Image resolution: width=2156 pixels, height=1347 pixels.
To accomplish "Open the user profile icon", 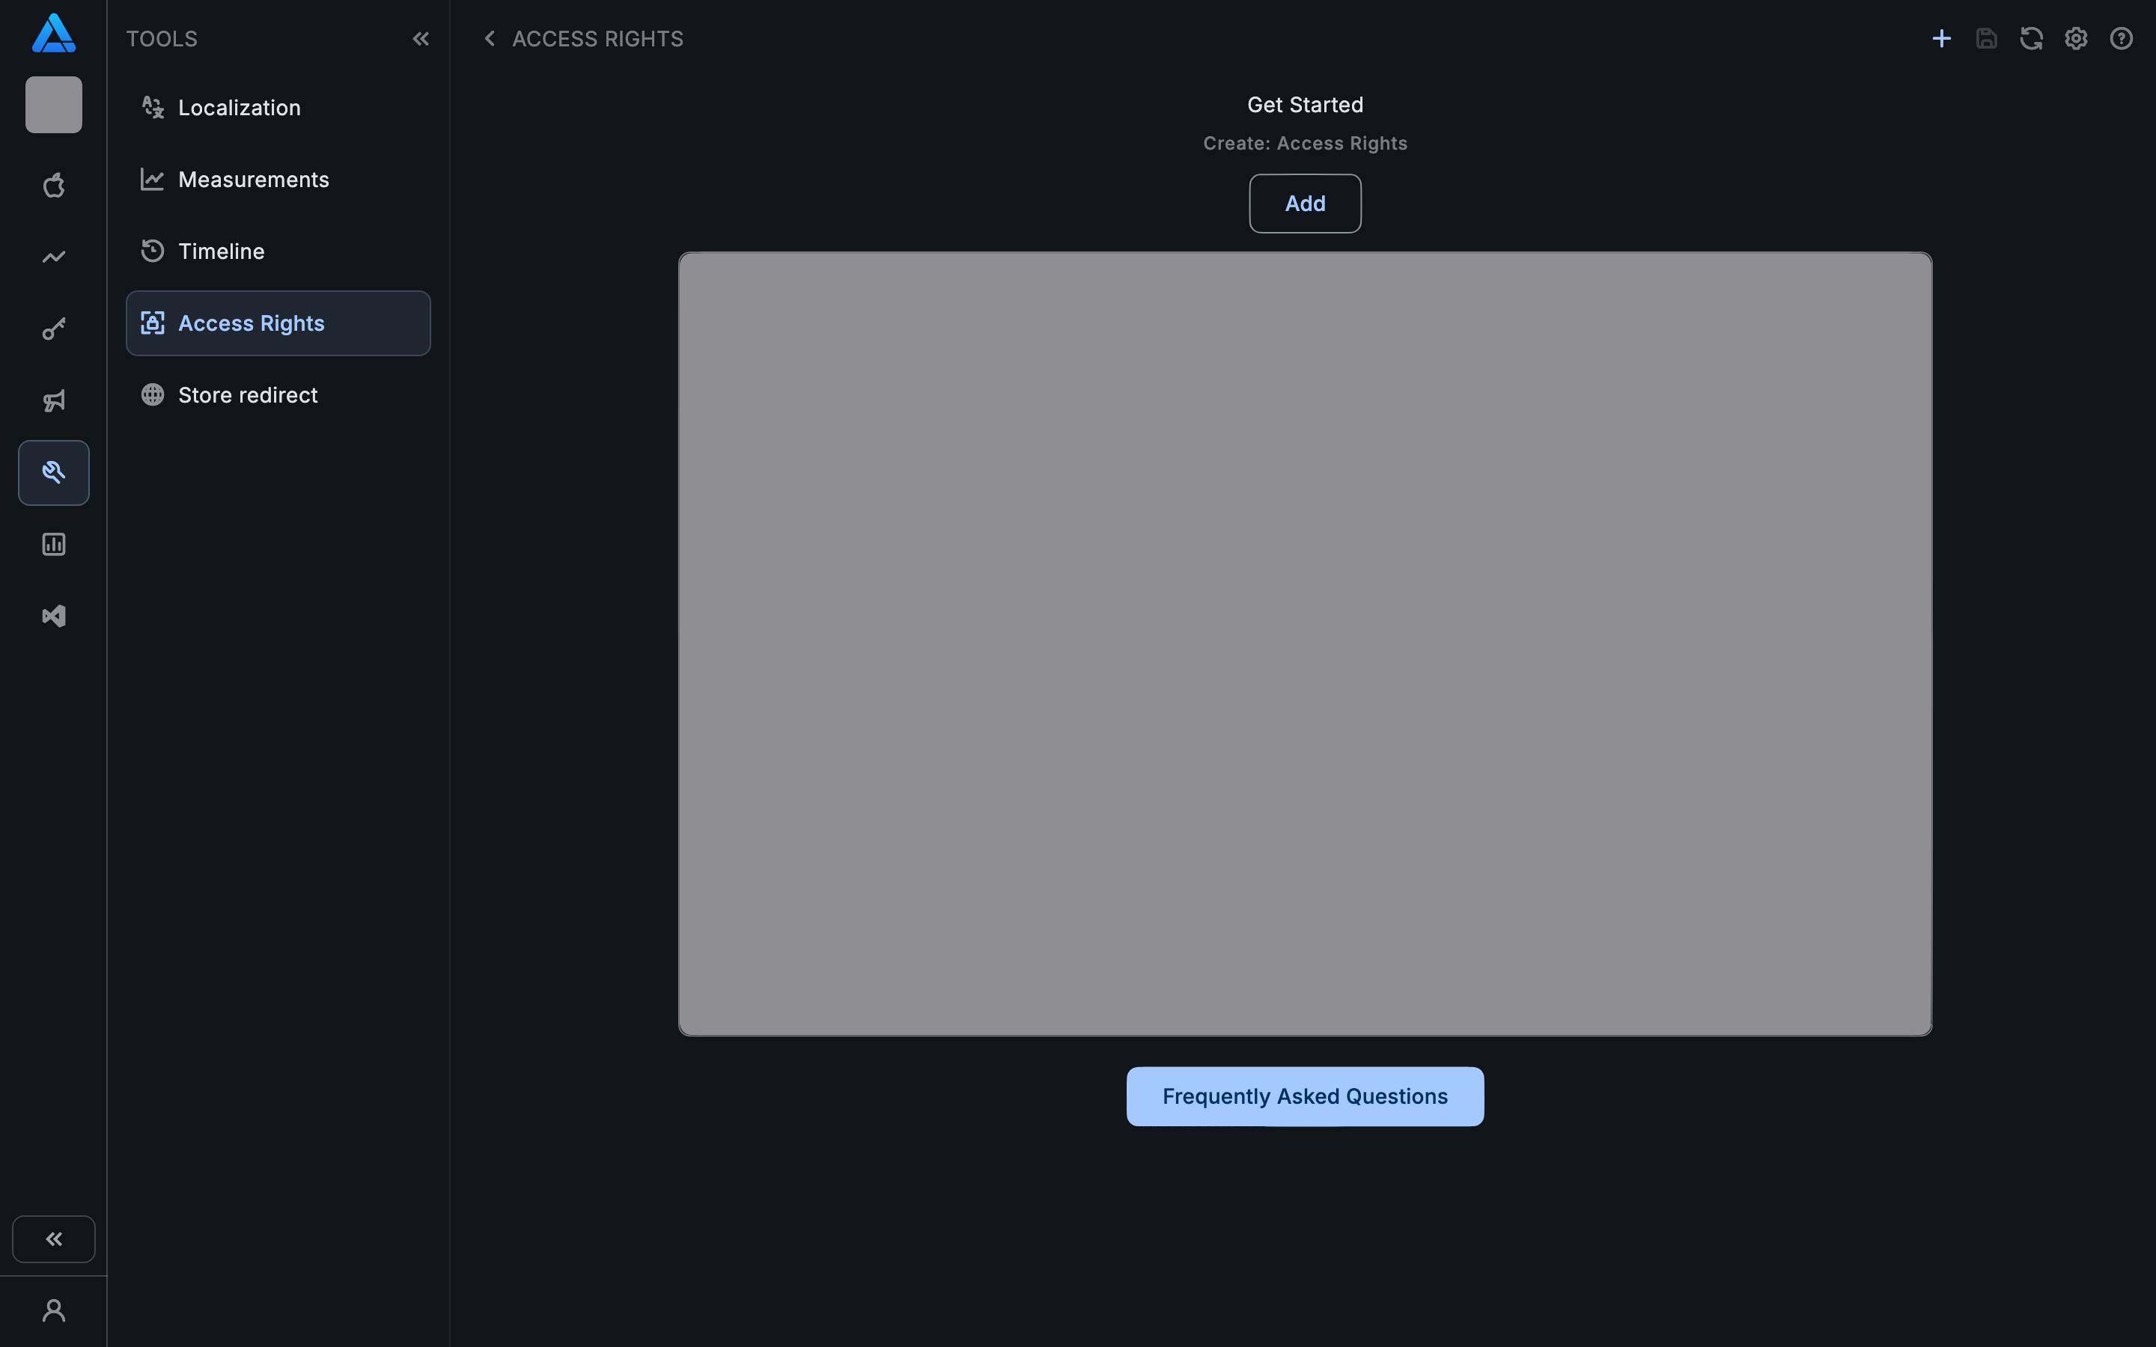I will point(53,1310).
